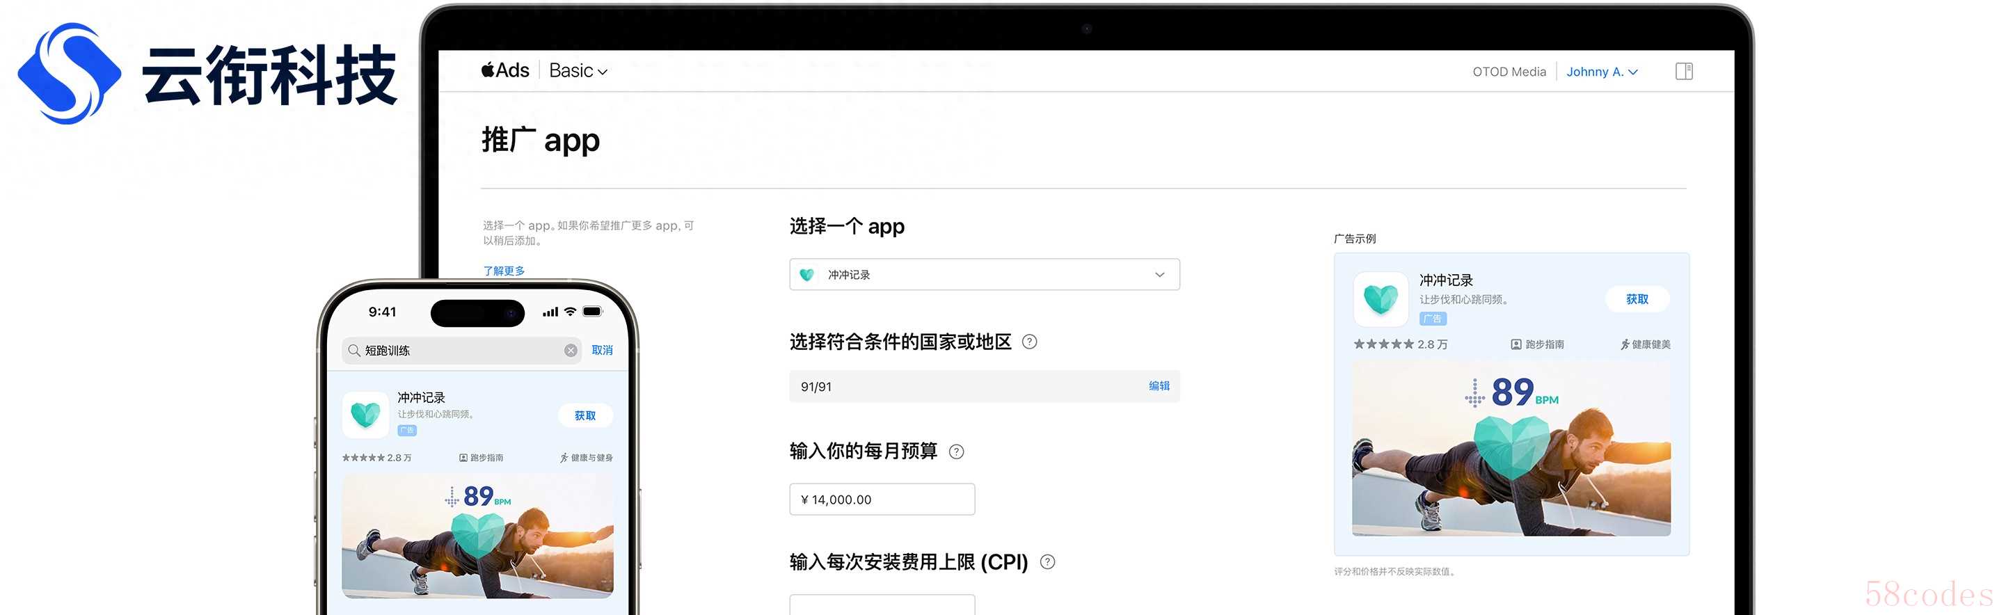Screen dimensions: 2004x615
Task: Click cellular signal icon on iPhone
Action: pyautogui.click(x=550, y=312)
